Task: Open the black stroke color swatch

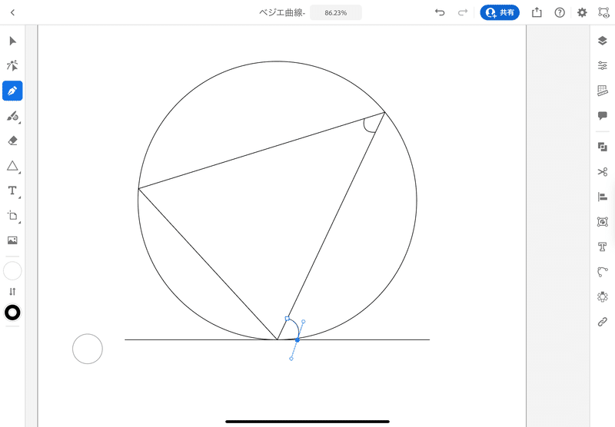Action: click(12, 313)
